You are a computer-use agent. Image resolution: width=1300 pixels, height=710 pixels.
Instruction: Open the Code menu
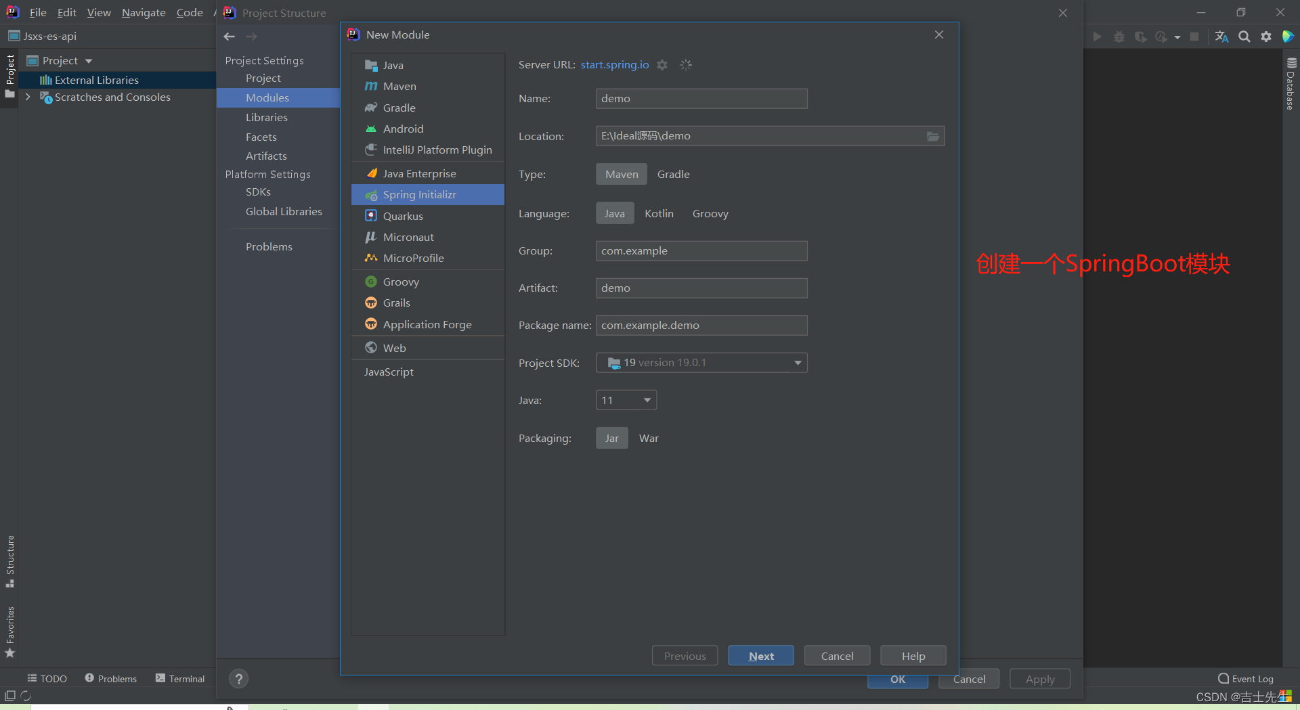pyautogui.click(x=190, y=12)
